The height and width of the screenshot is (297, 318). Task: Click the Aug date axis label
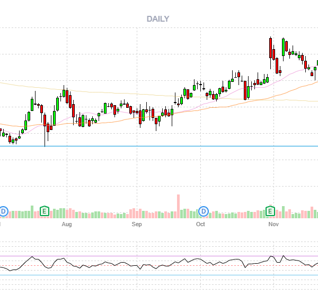(66, 224)
